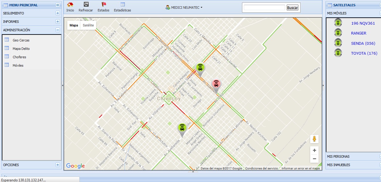
Task: Click the bottom panel splitter arrow
Action: [x=193, y=172]
